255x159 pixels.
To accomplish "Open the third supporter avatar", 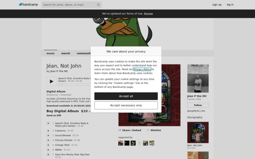I will pos(133,143).
